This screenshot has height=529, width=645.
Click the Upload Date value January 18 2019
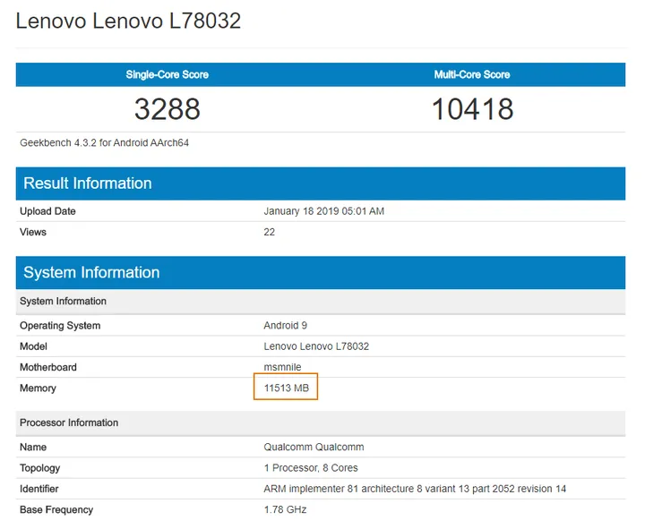click(x=323, y=211)
